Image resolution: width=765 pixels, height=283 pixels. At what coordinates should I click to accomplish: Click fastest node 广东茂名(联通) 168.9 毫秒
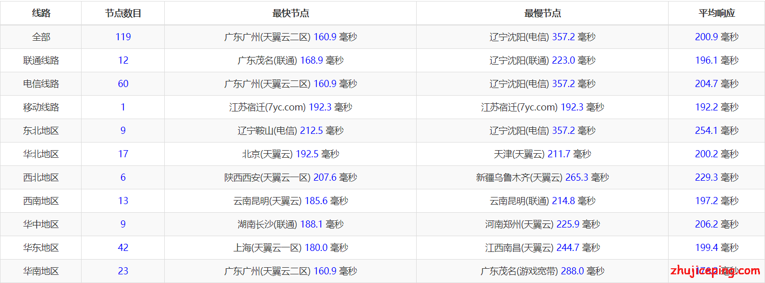291,60
